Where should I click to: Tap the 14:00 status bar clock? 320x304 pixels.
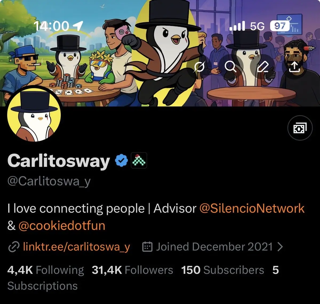(51, 26)
